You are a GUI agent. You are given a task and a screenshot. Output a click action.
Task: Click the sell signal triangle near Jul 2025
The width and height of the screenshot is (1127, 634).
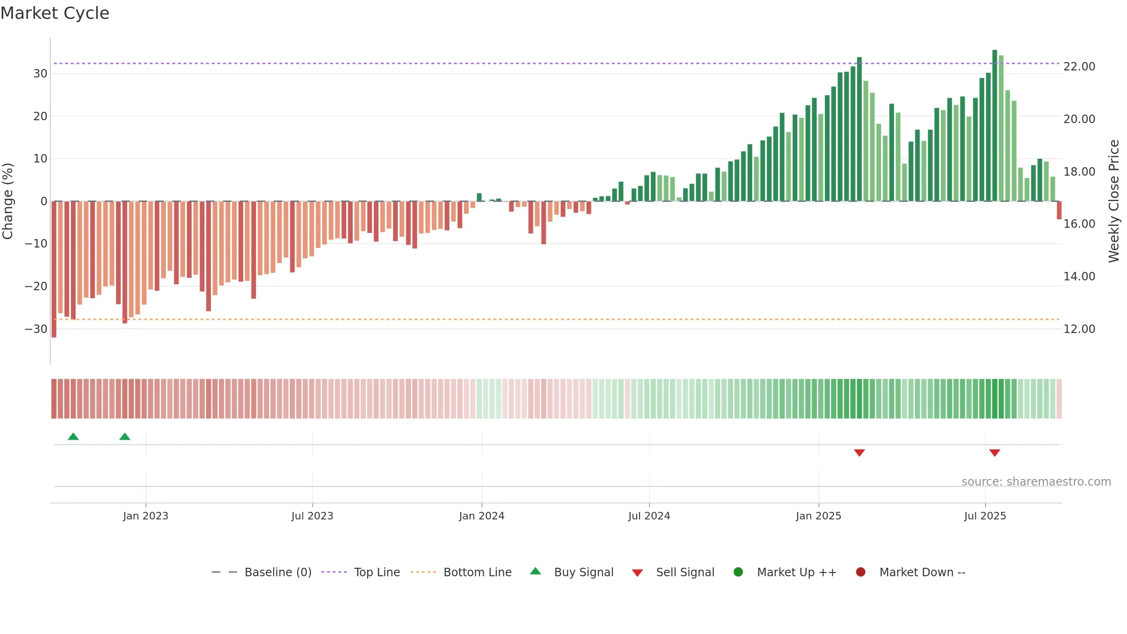point(995,453)
